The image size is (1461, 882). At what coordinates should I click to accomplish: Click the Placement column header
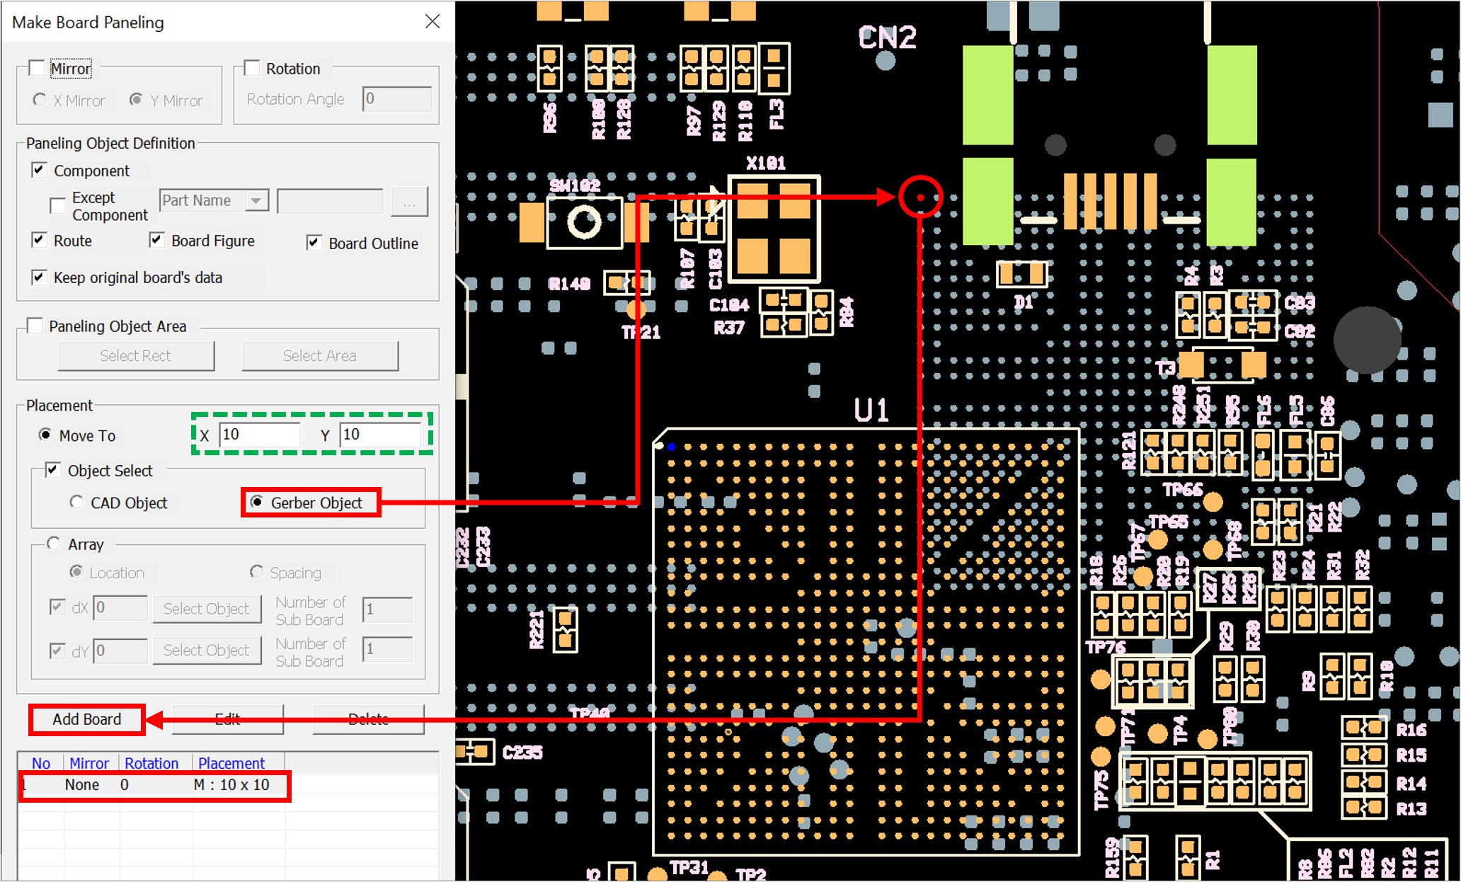click(231, 763)
